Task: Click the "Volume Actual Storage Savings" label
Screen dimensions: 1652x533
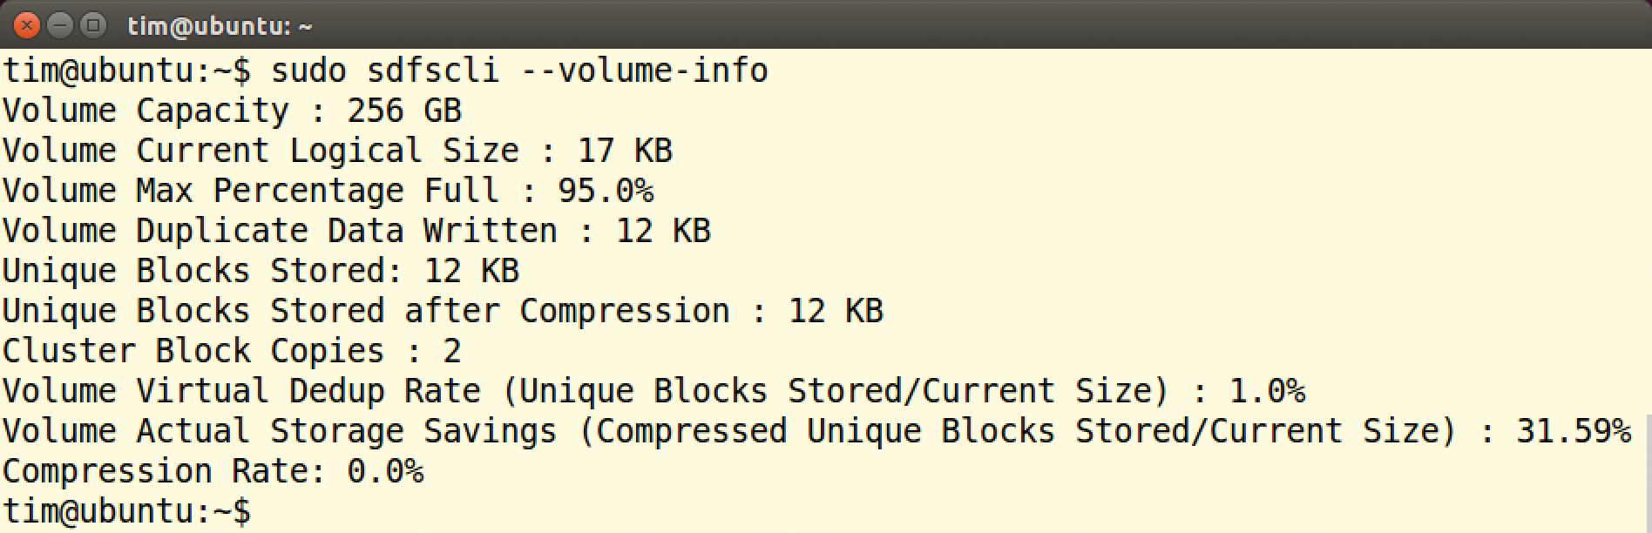Action: tap(280, 431)
